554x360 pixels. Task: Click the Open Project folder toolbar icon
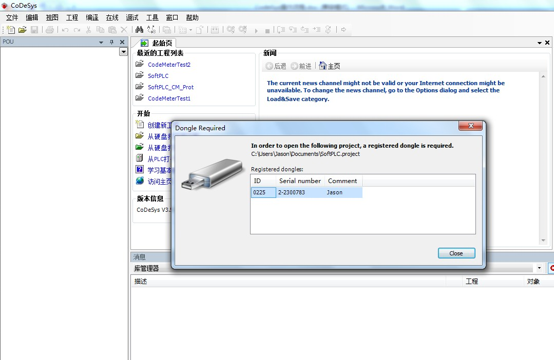pyautogui.click(x=23, y=30)
